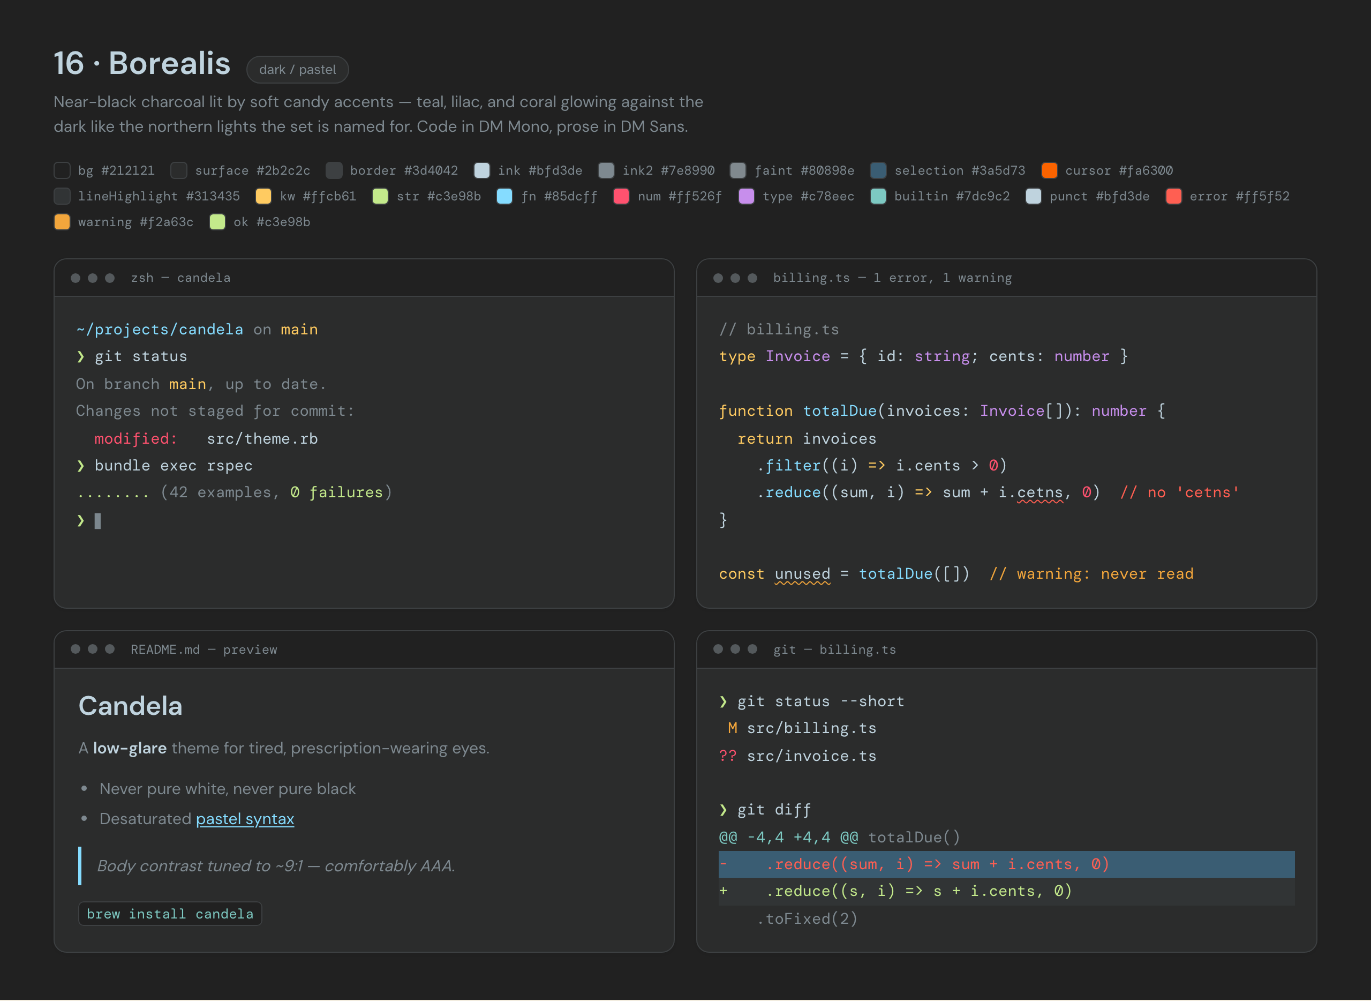Select the ok green color swatch
The width and height of the screenshot is (1371, 1001).
pyautogui.click(x=217, y=222)
